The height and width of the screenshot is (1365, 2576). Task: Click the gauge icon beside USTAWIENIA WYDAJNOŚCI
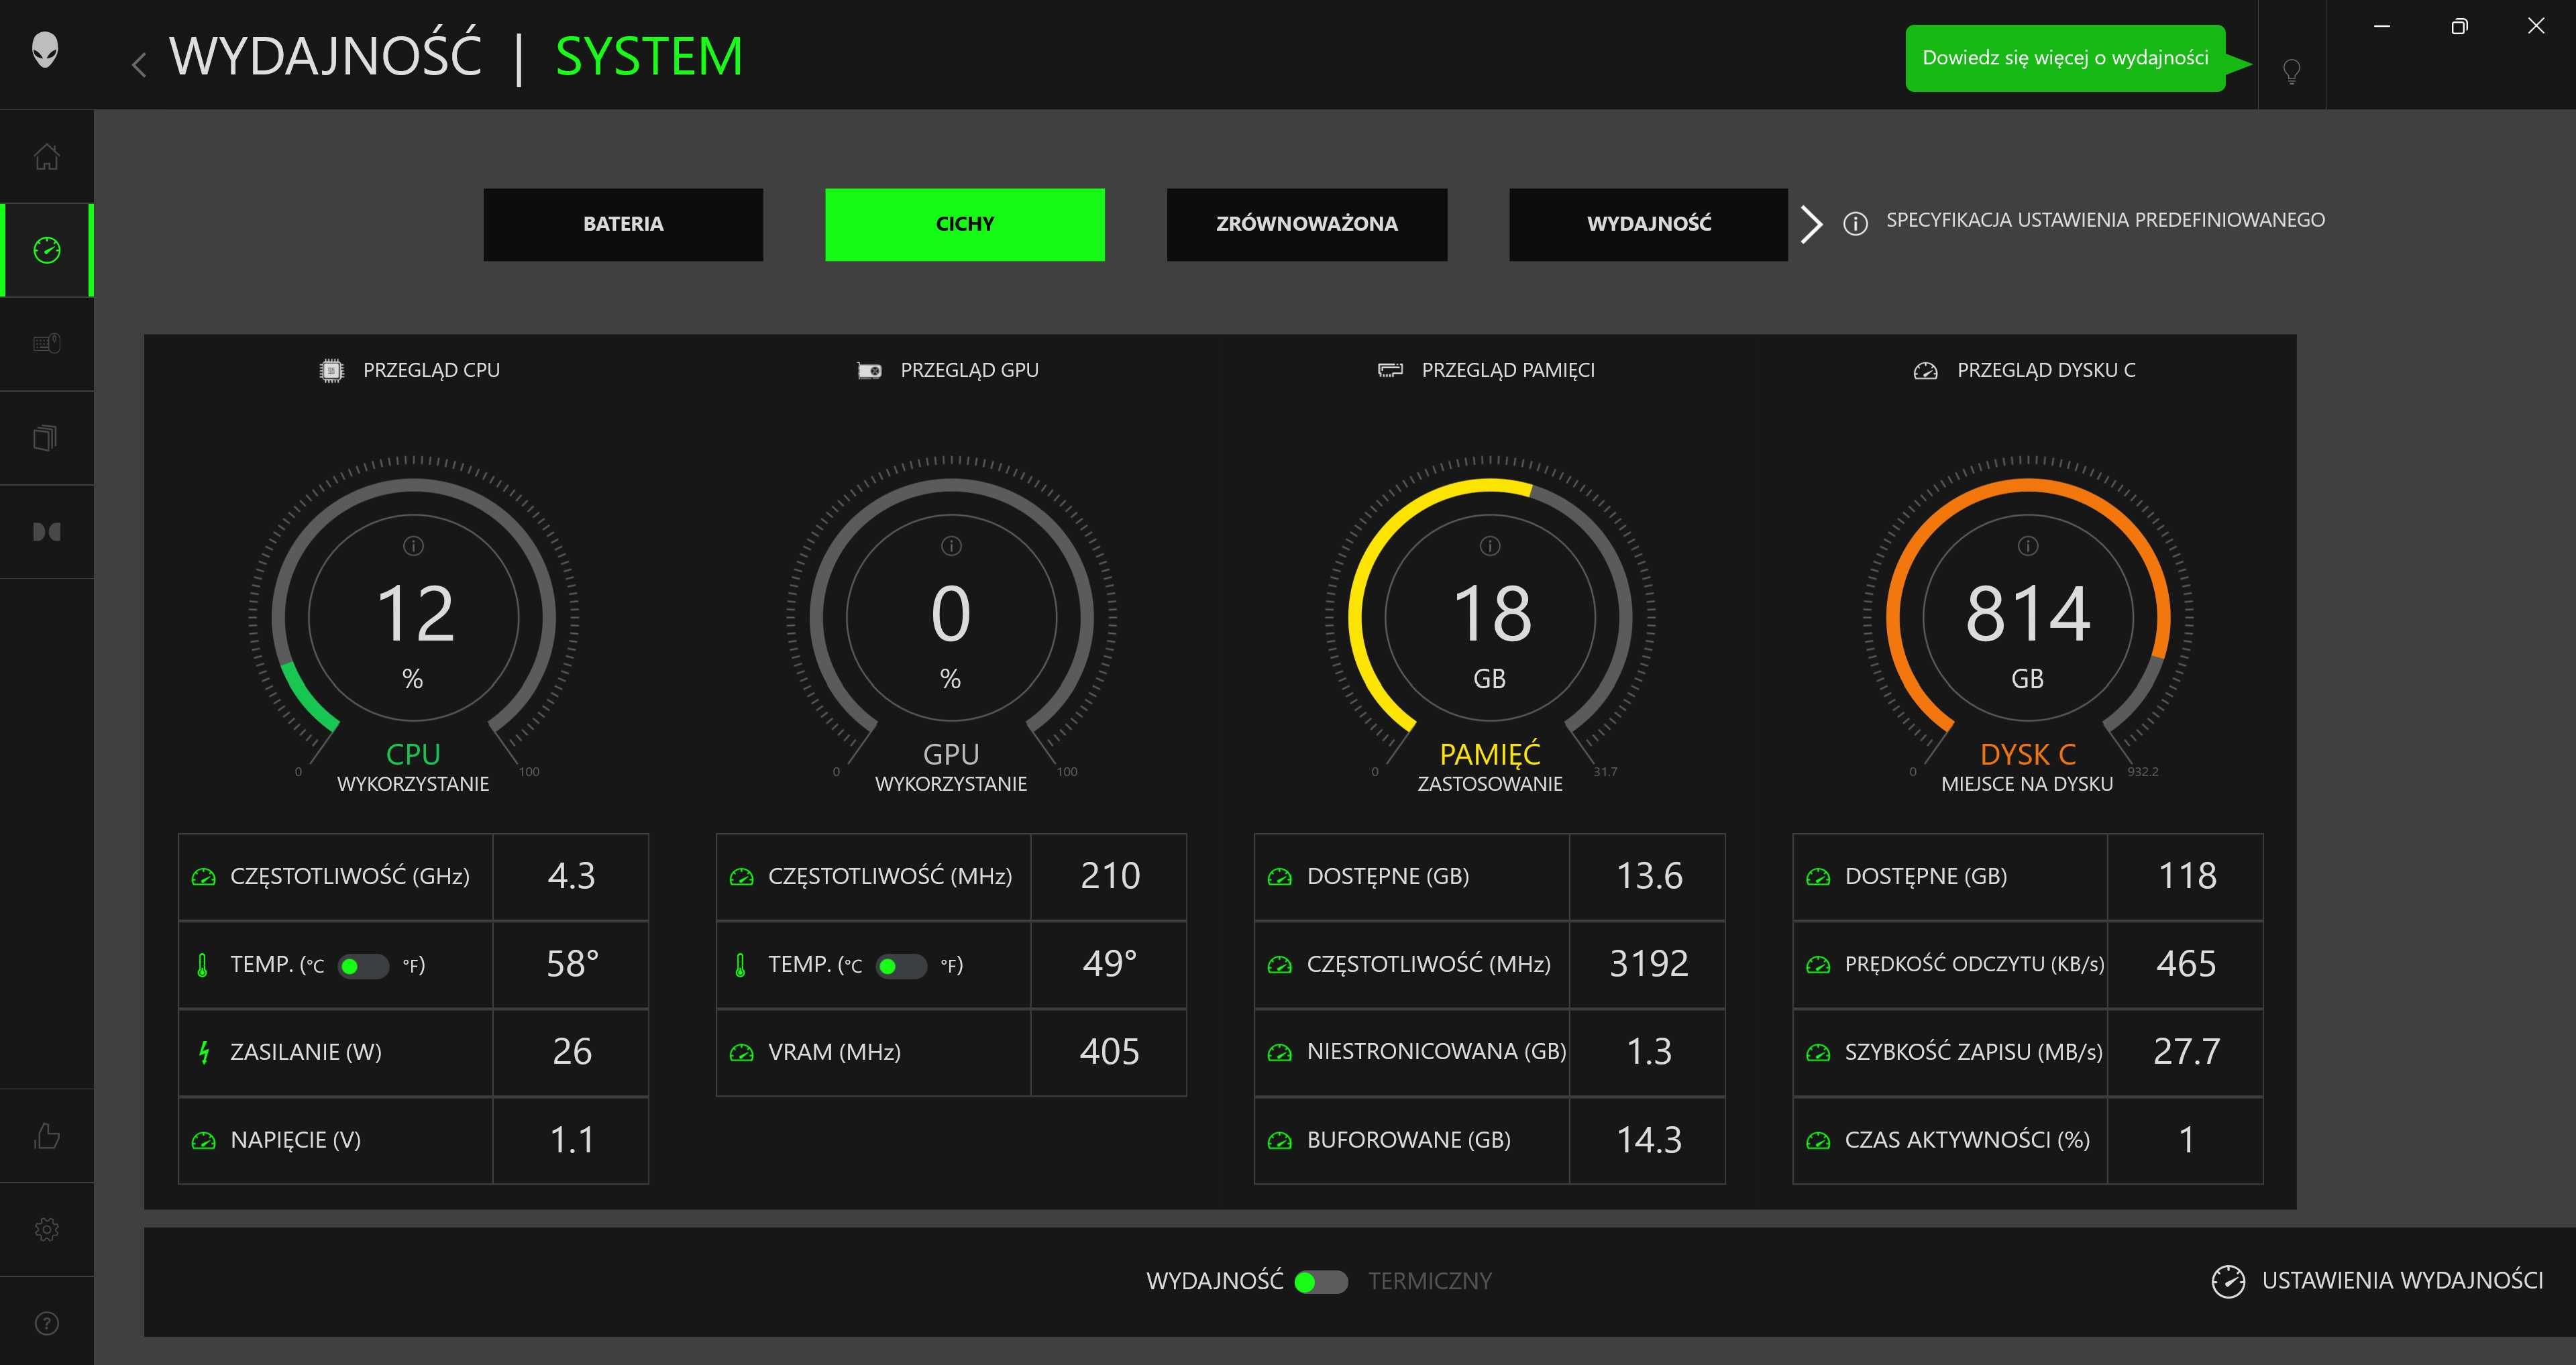[2228, 1281]
